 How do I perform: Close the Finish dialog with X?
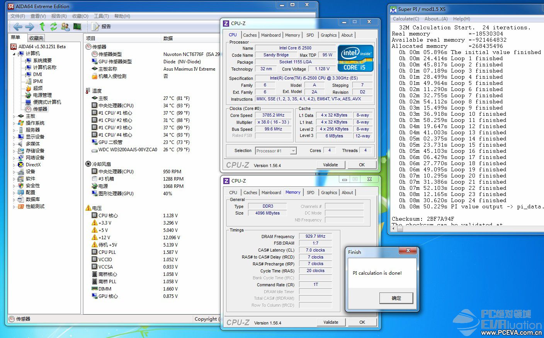(x=408, y=251)
